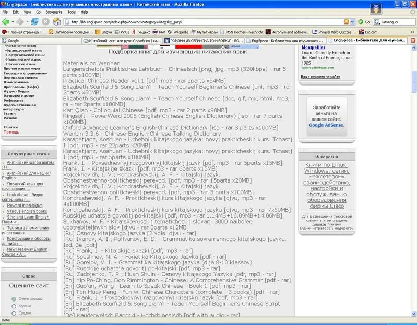Open the Various english books link
This screenshot has width=417, height=325.
[x=27, y=211]
